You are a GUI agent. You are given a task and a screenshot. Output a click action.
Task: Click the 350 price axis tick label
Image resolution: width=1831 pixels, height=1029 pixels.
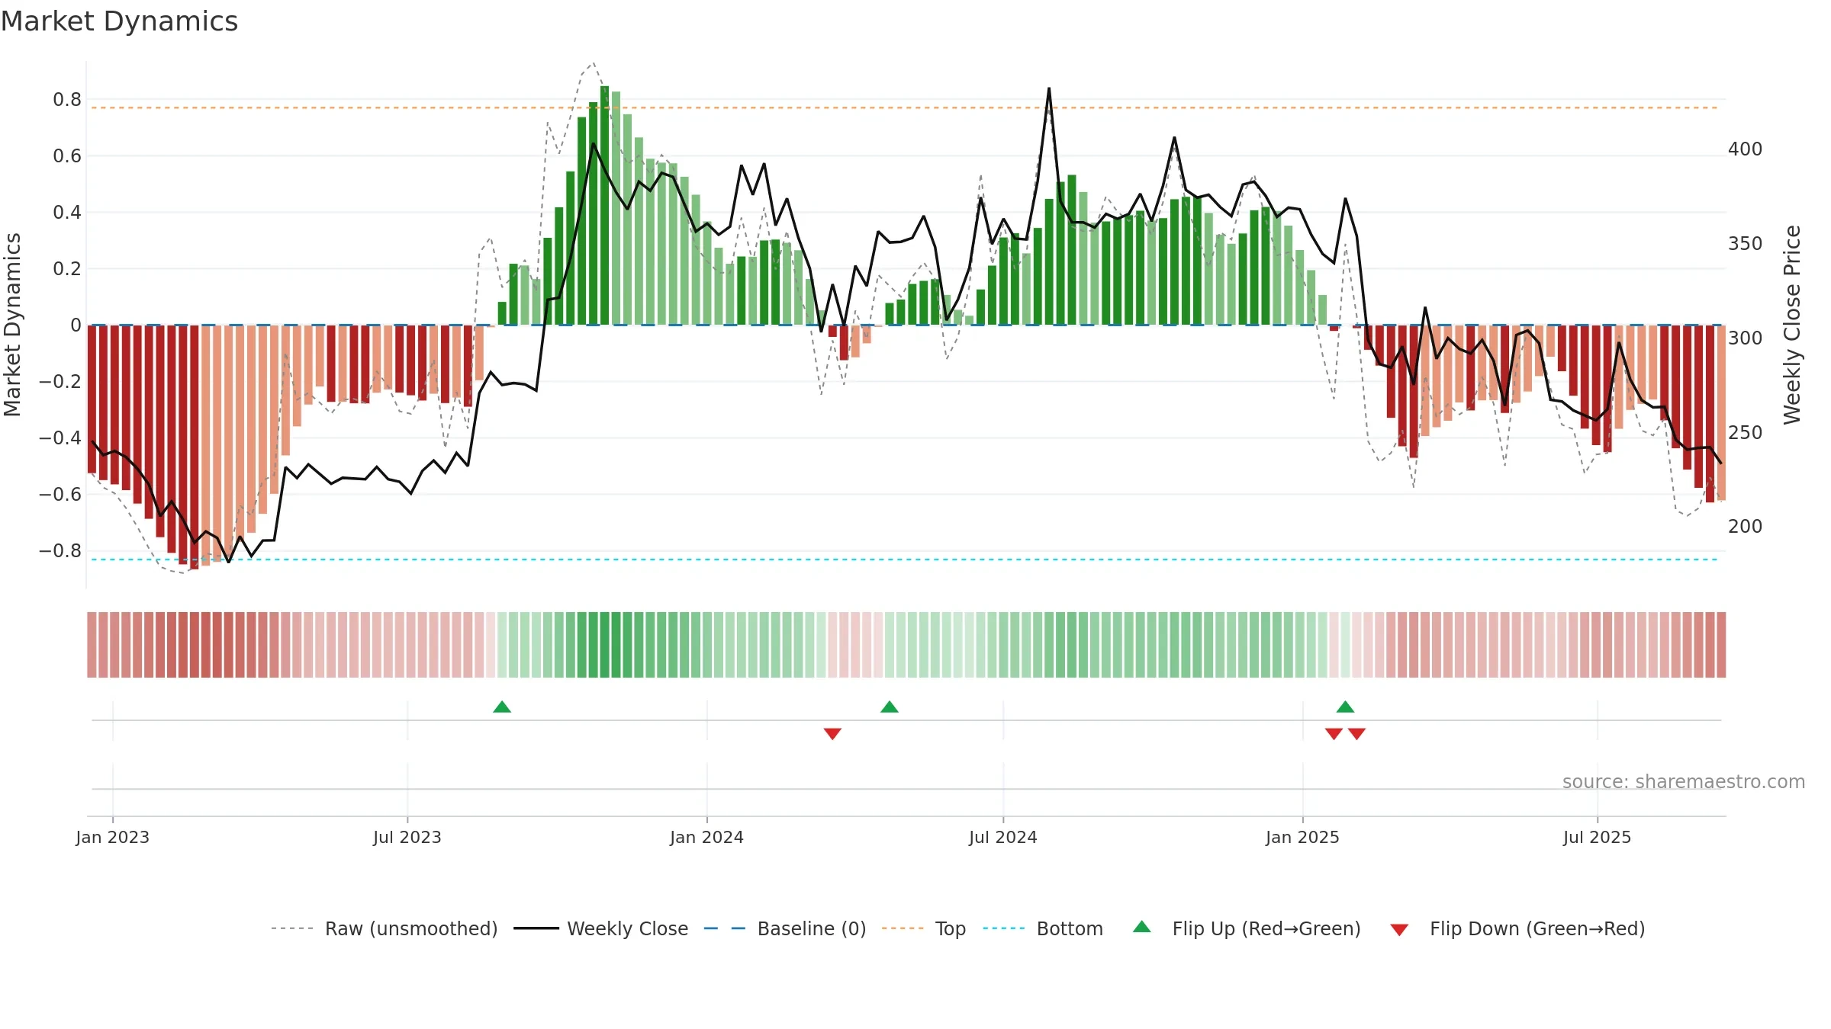(1746, 244)
